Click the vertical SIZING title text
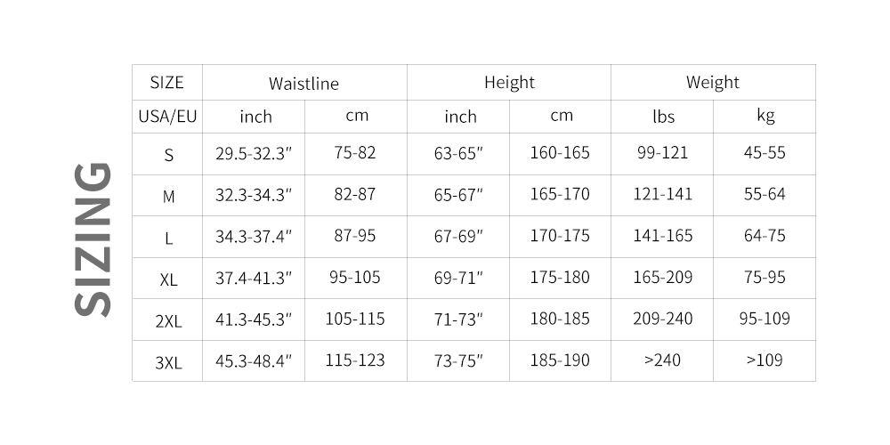The height and width of the screenshot is (445, 890). pos(93,239)
